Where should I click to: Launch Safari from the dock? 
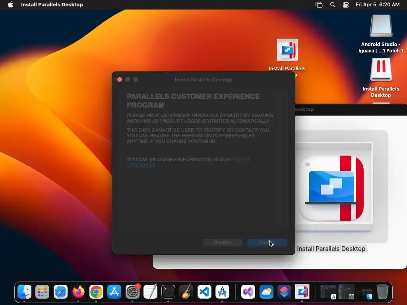pos(60,292)
